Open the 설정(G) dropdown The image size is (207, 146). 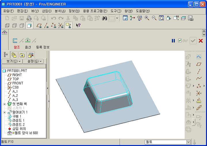(33, 61)
